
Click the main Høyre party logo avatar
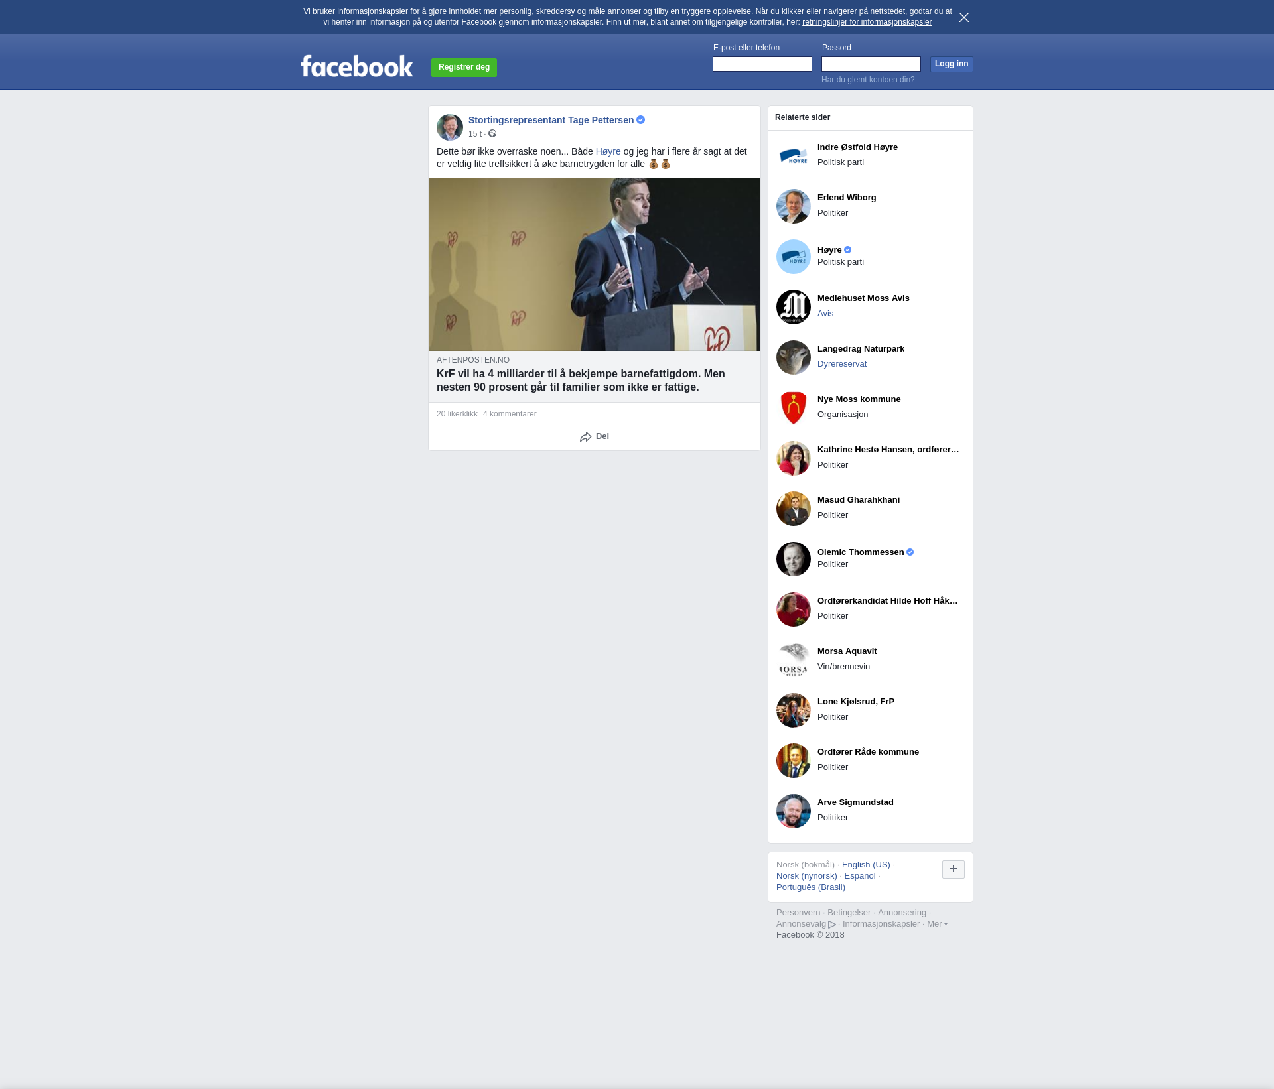click(793, 257)
